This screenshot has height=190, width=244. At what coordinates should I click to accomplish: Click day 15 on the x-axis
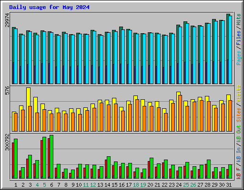coord(114,185)
